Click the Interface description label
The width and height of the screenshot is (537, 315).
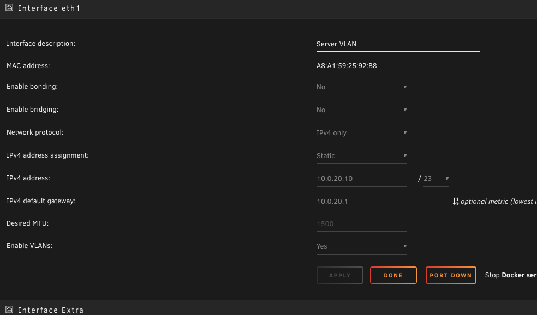tap(41, 44)
